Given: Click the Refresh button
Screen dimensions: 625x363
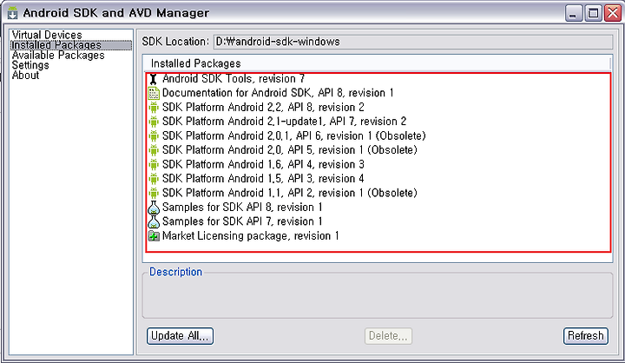Looking at the screenshot, I should coord(586,336).
